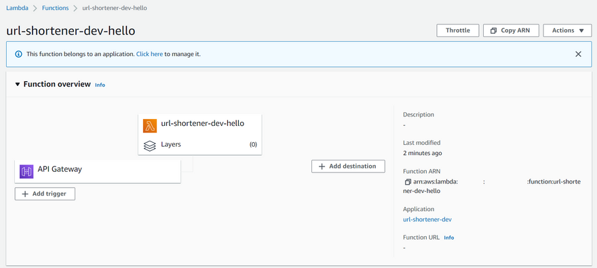The image size is (597, 268).
Task: Click the url-shortener-dev-hello breadcrumb text
Action: (115, 8)
